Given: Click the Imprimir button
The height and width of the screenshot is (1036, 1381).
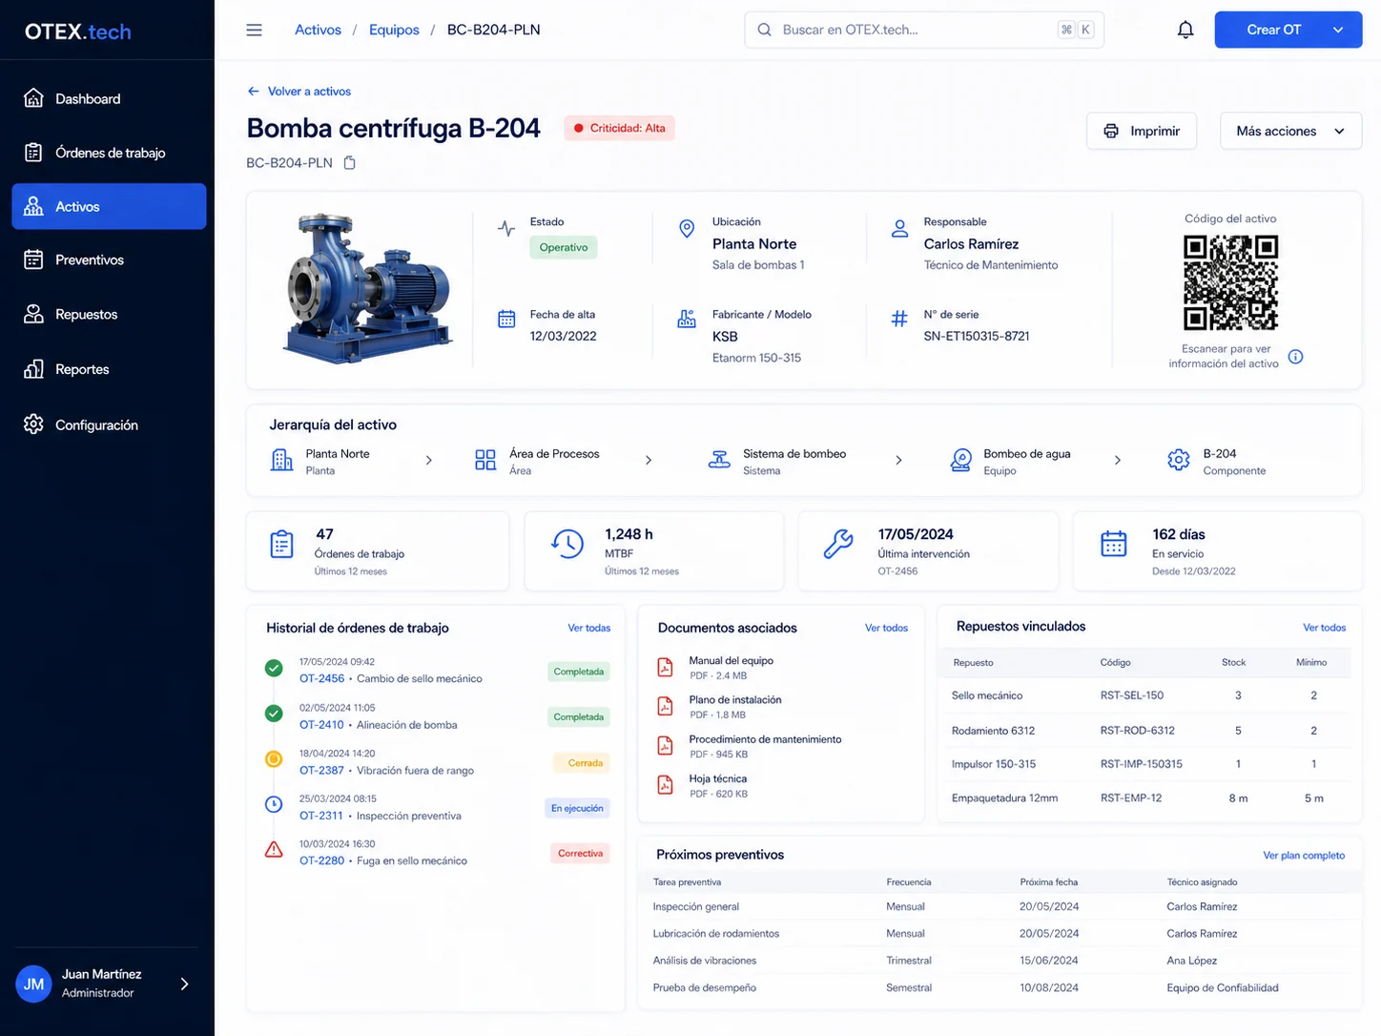Looking at the screenshot, I should click(x=1142, y=131).
